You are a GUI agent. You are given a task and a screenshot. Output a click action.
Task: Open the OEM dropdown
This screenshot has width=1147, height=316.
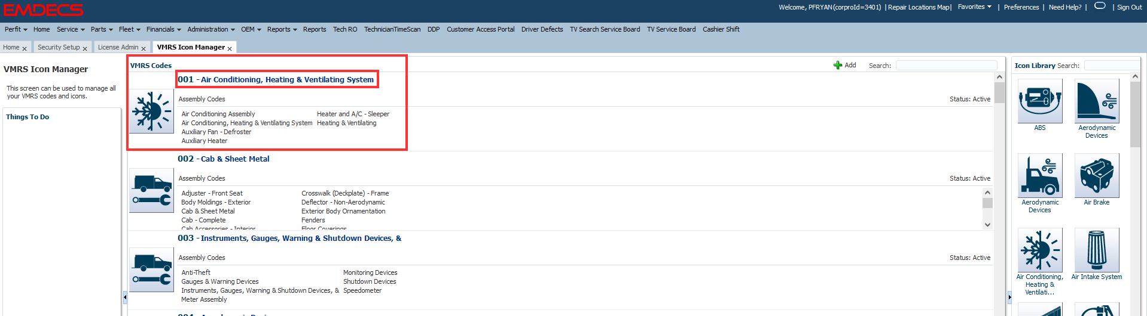pyautogui.click(x=251, y=29)
